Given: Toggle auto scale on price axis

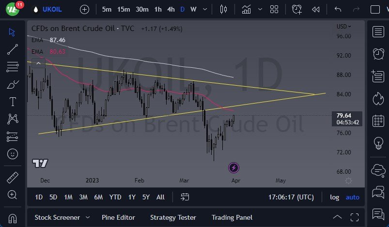Looking at the screenshot, I should click(352, 197).
